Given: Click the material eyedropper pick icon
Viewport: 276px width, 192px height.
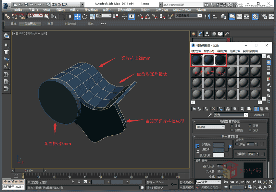Looking at the screenshot, I should [x=210, y=115].
